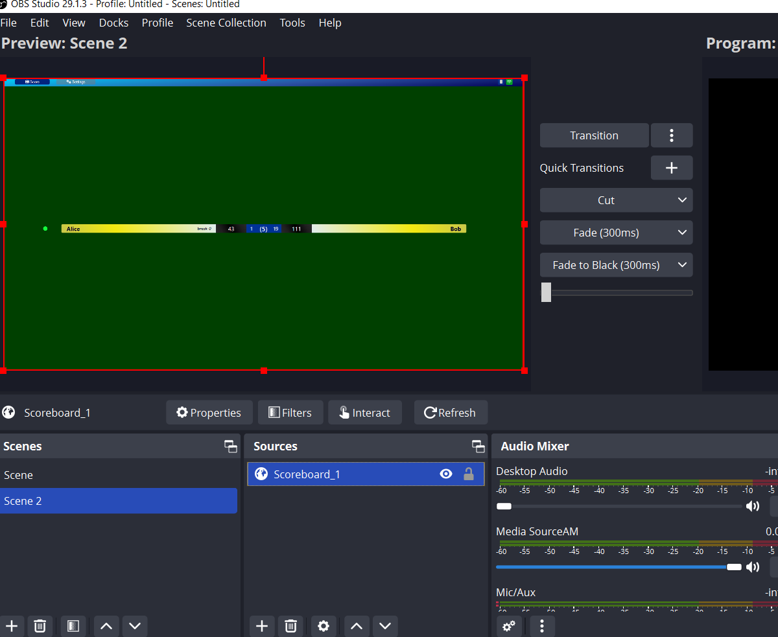Viewport: 778px width, 637px height.
Task: Add a new source in the Sources panel
Action: [262, 626]
